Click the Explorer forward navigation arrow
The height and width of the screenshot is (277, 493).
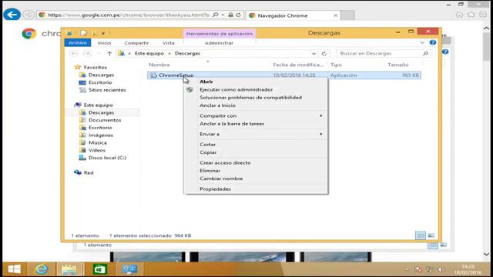pyautogui.click(x=87, y=53)
